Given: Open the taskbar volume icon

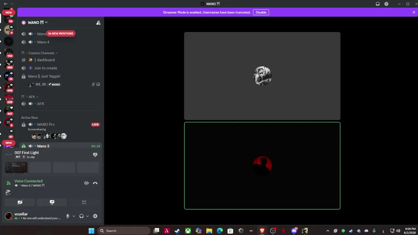Looking at the screenshot, I should point(397,231).
